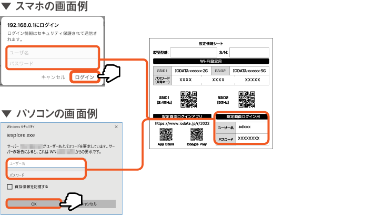The width and height of the screenshot is (384, 215).
Task: Enable the 資格情報を記憶する checkbox
Action: [x=10, y=187]
